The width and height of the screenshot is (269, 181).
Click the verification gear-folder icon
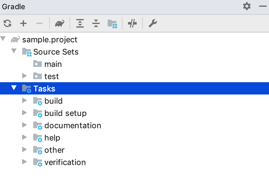pyautogui.click(x=38, y=163)
